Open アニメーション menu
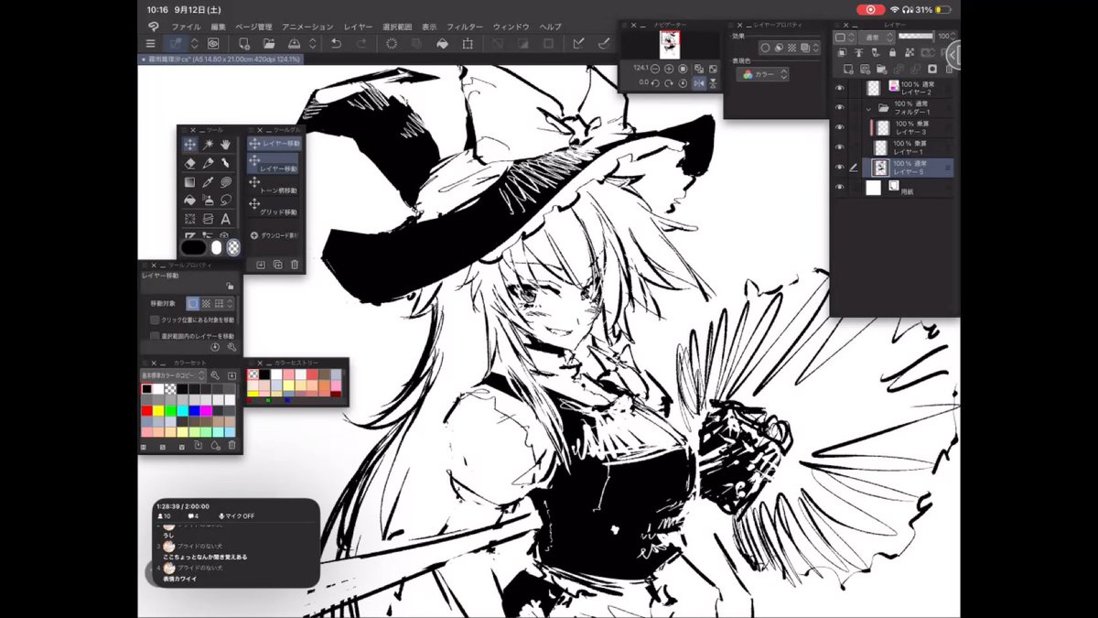 pos(307,27)
